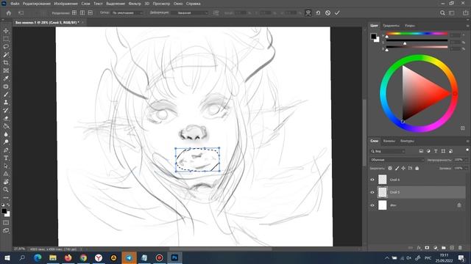
Task: Open the workspace switcher icon dropdown
Action: click(452, 13)
